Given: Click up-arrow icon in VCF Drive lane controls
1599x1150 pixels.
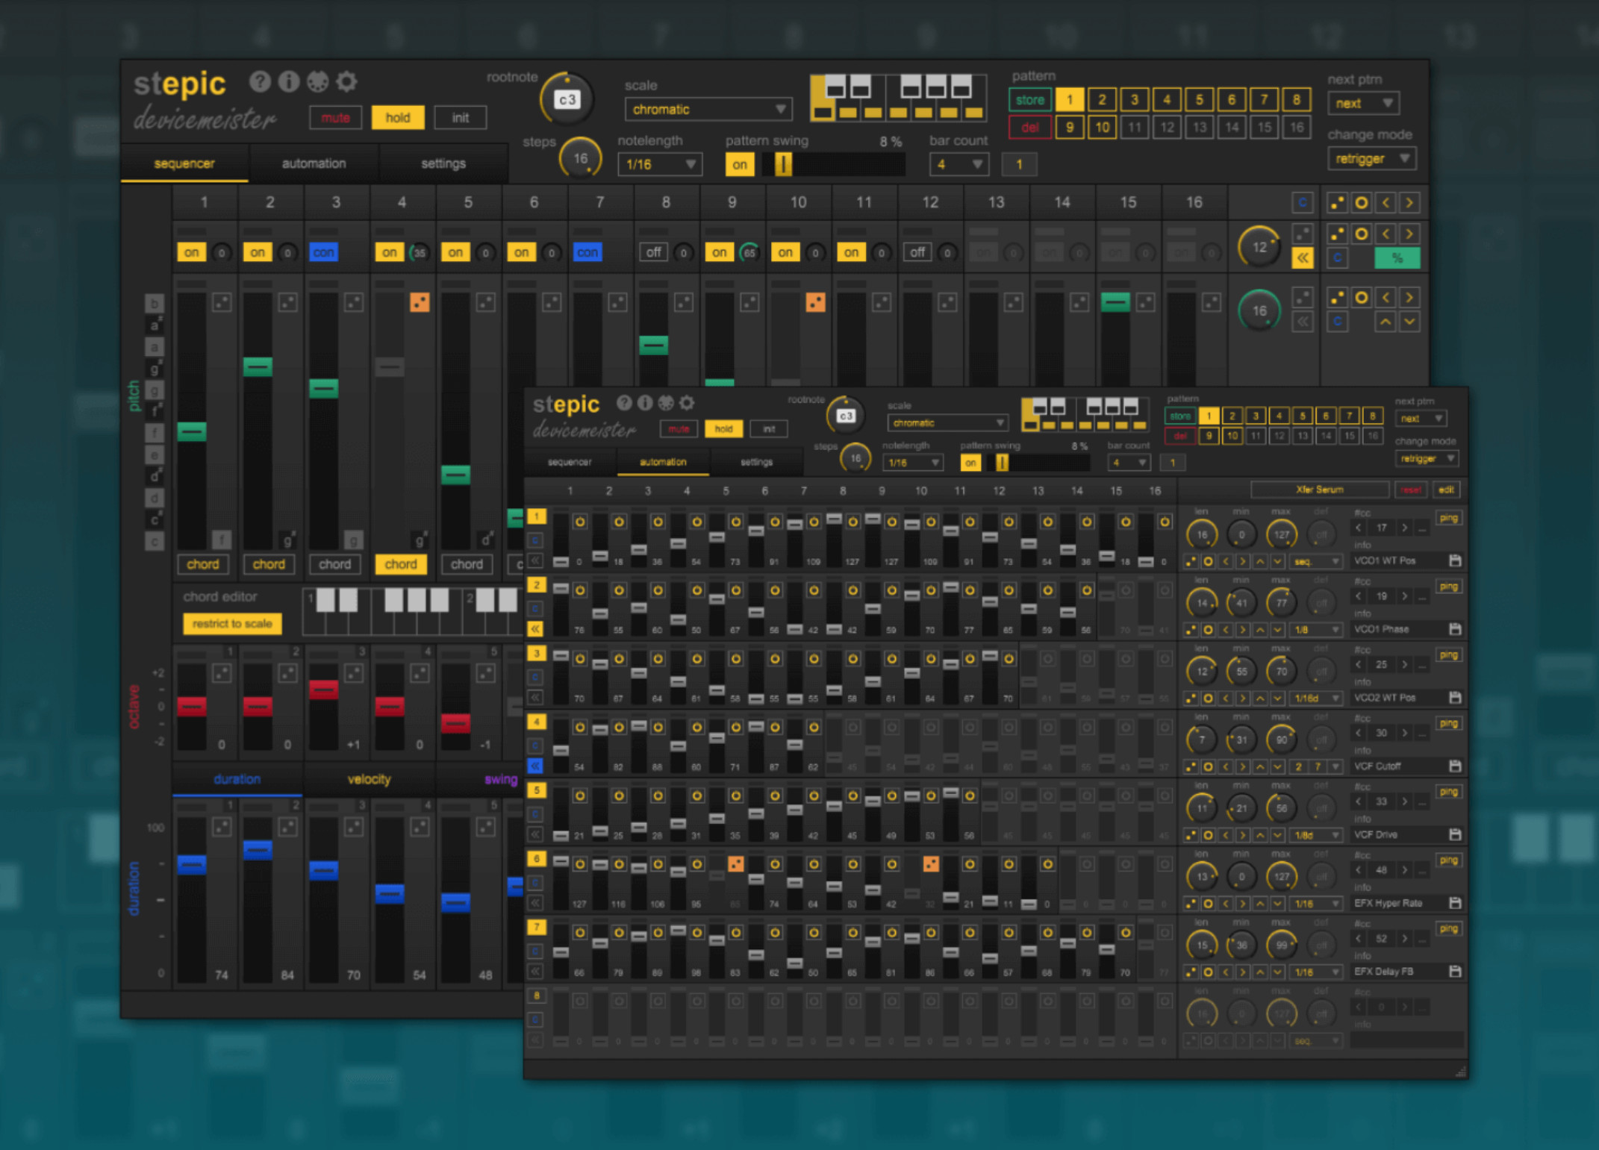Looking at the screenshot, I should point(1260,835).
